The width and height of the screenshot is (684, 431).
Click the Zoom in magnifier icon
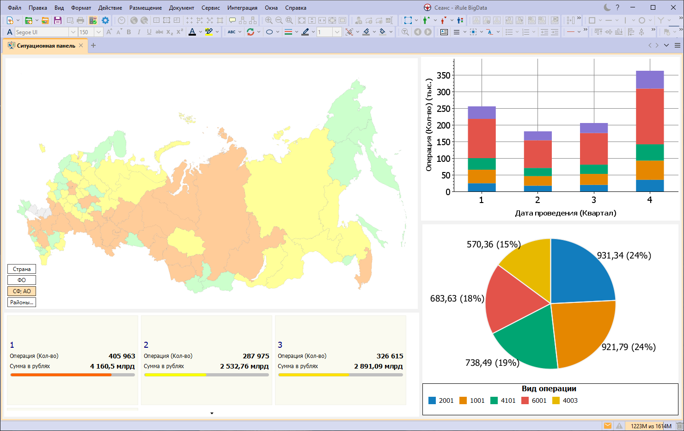tap(269, 20)
